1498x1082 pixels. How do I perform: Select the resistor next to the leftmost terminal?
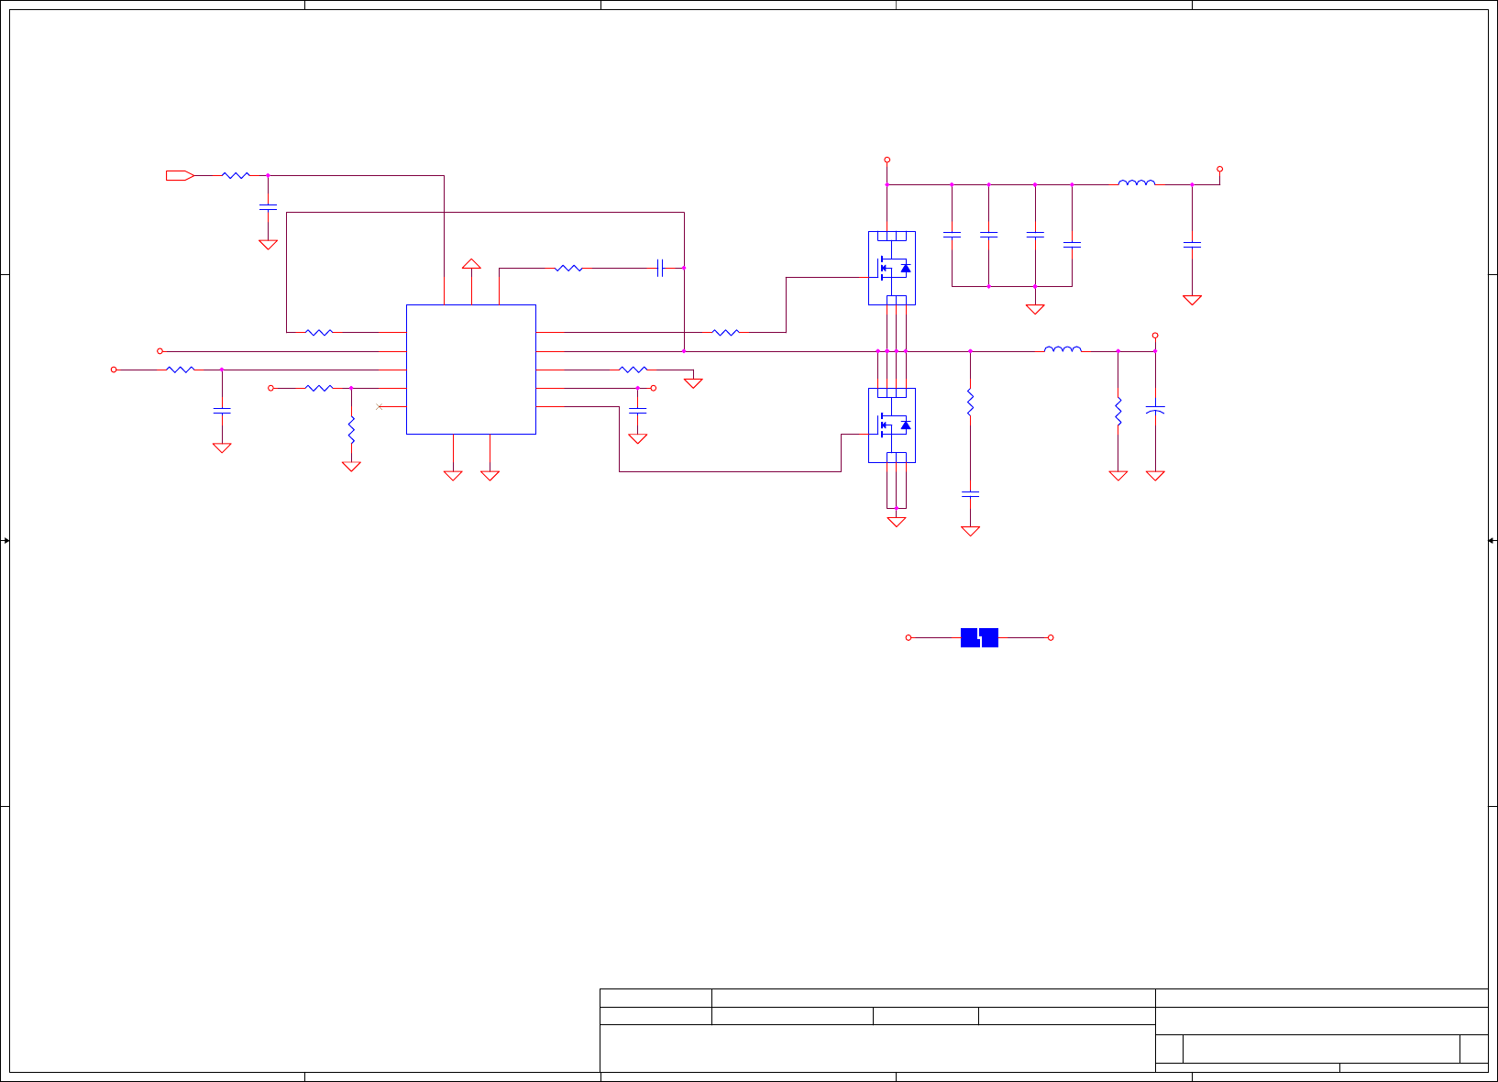[x=181, y=370]
